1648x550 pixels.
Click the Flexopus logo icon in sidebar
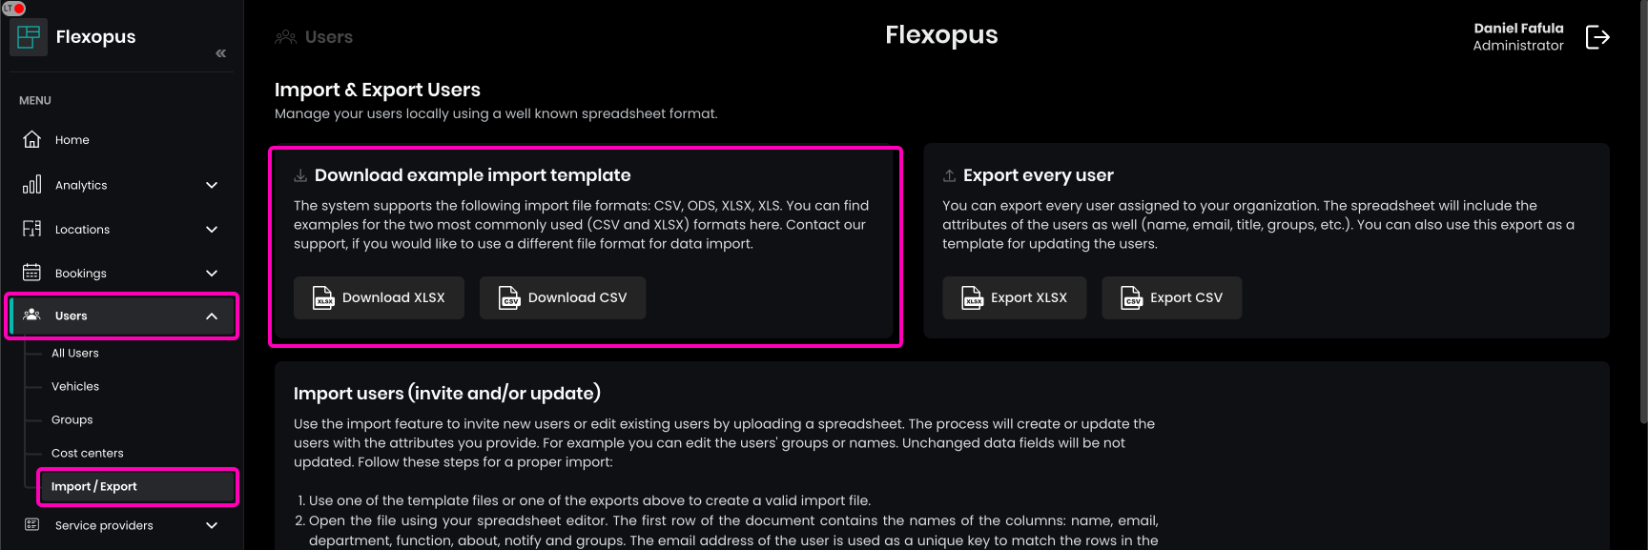coord(29,37)
